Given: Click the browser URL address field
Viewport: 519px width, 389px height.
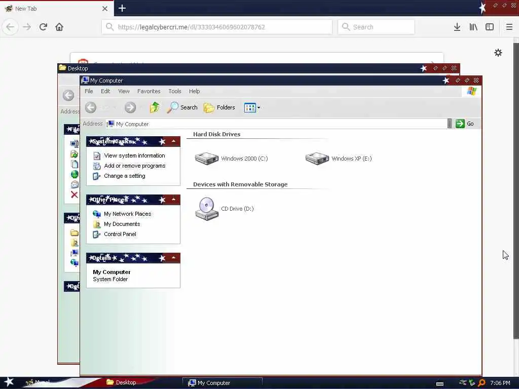Looking at the screenshot, I should click(217, 27).
